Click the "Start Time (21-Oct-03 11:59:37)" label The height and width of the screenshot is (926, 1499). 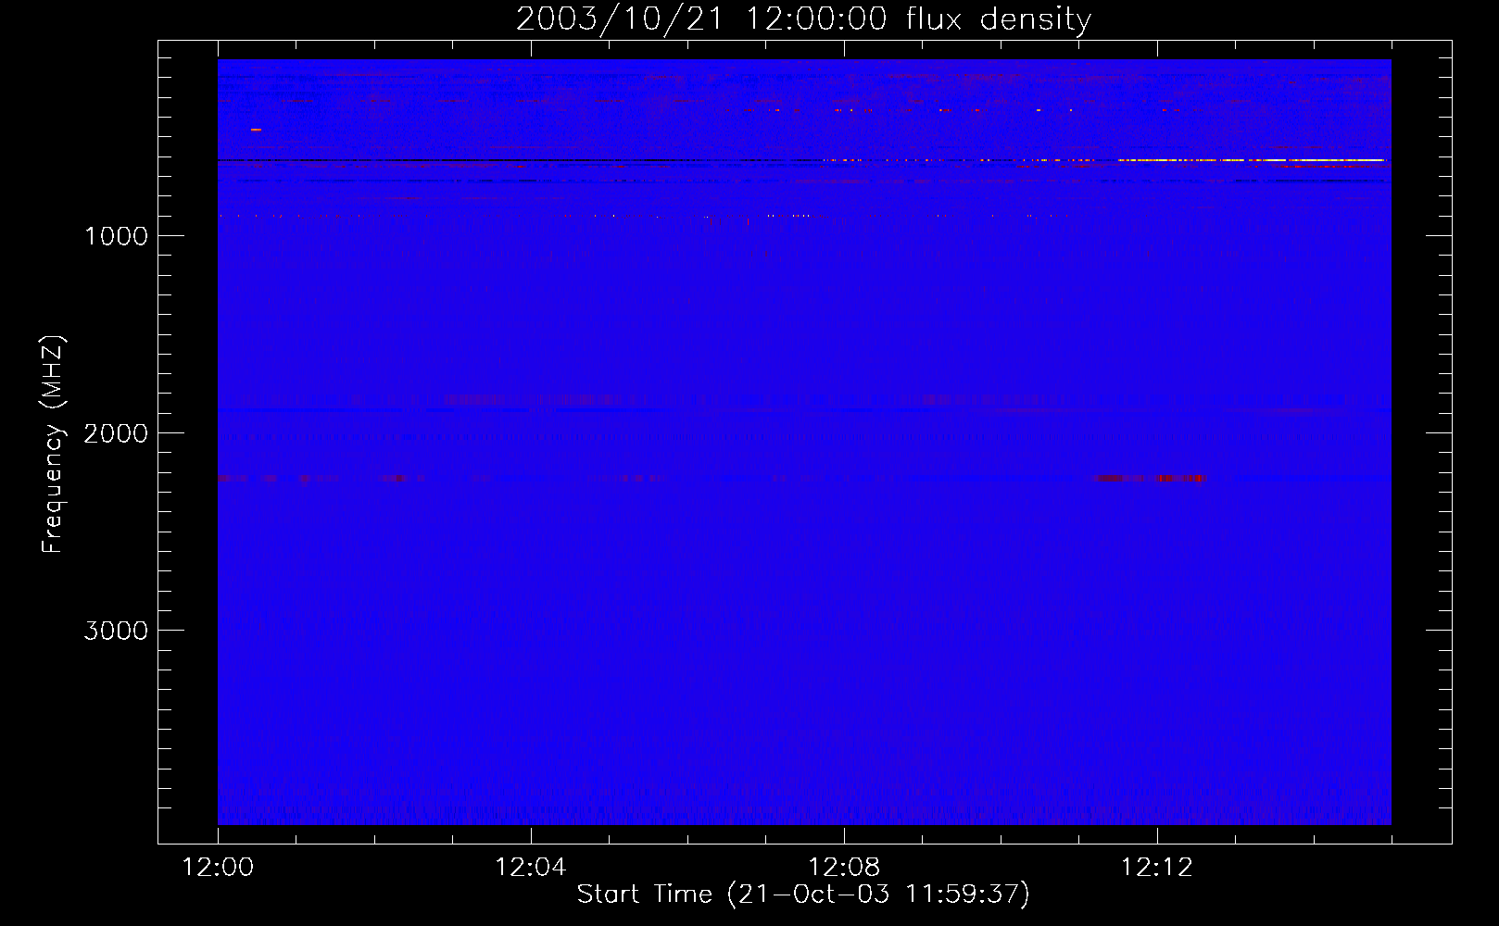[803, 894]
